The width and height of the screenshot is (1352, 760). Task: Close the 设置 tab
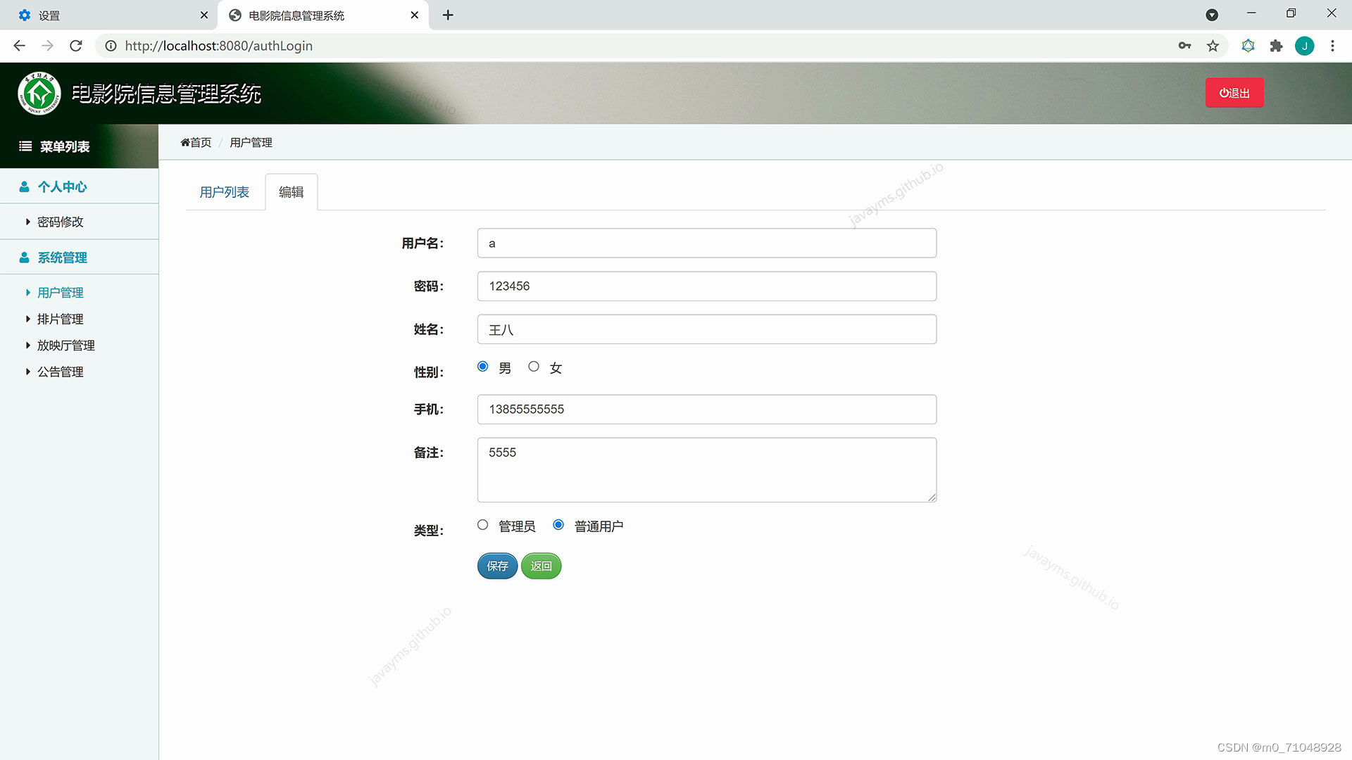coord(204,15)
